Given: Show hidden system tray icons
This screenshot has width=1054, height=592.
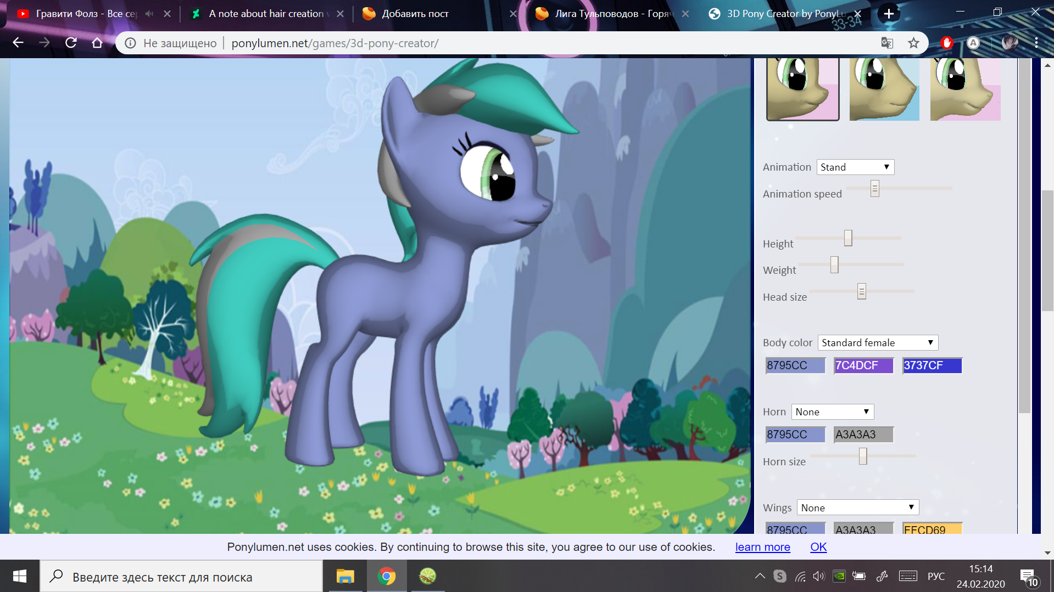Looking at the screenshot, I should coord(760,576).
